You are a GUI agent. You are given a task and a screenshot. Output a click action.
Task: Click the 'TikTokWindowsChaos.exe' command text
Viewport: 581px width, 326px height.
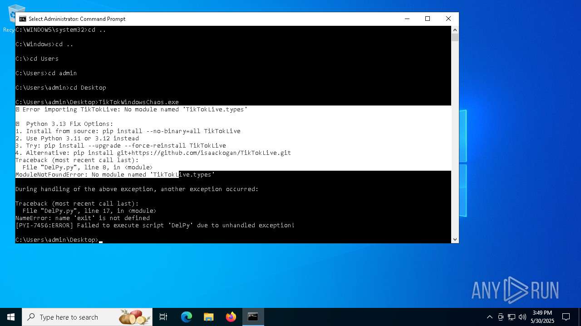click(x=139, y=102)
